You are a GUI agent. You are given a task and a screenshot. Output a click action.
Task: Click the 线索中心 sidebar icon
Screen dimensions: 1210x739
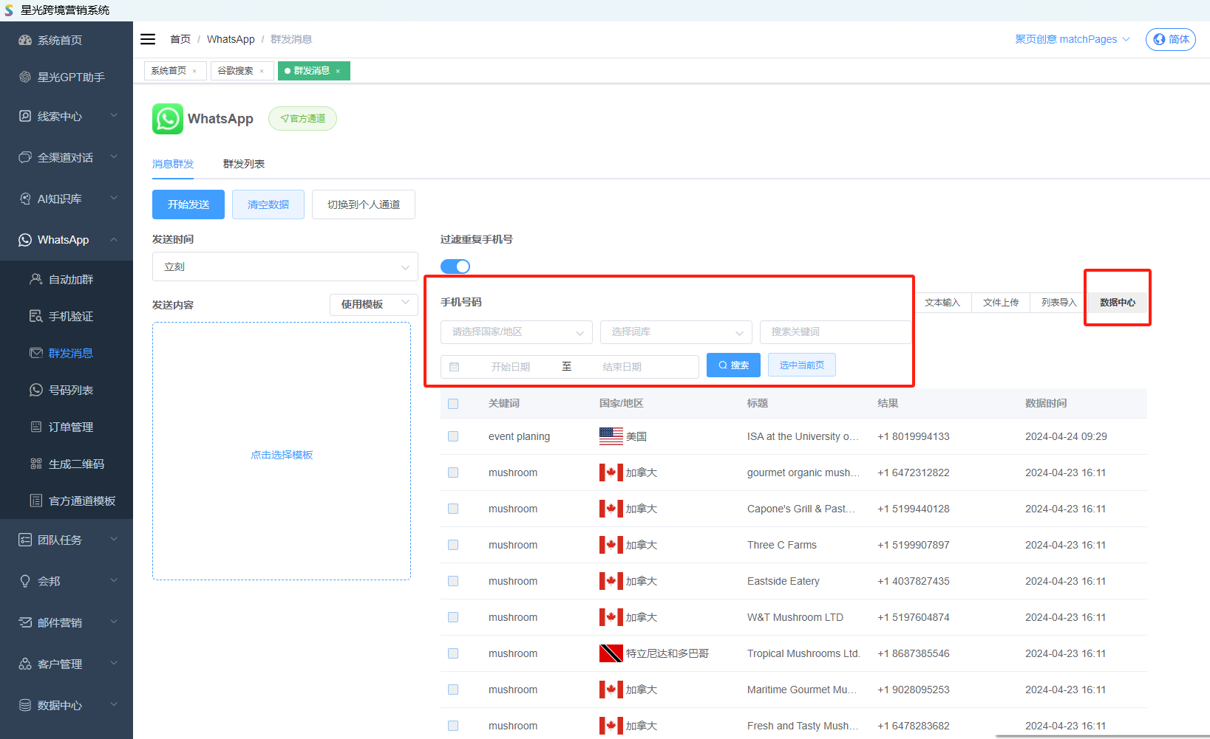[x=25, y=116]
